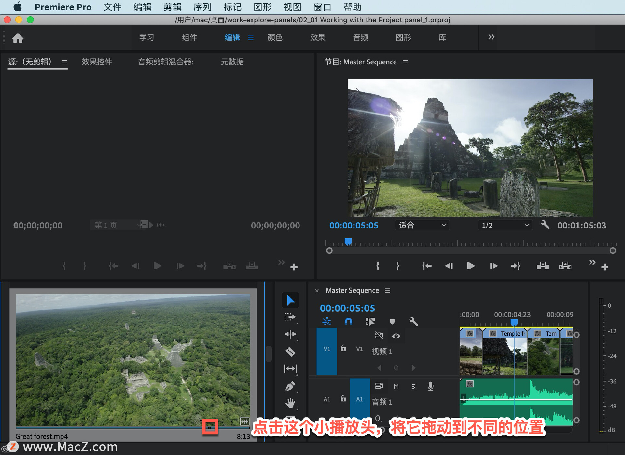Image resolution: width=625 pixels, height=455 pixels.
Task: Switch to the 元数据 tab
Action: click(232, 62)
